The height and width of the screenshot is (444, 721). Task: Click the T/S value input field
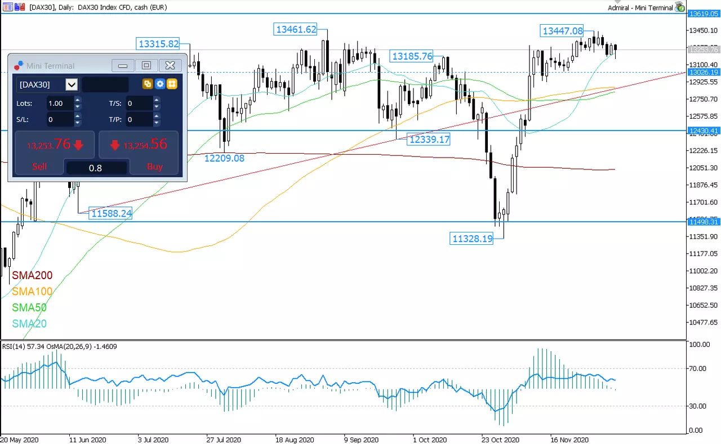coord(139,104)
